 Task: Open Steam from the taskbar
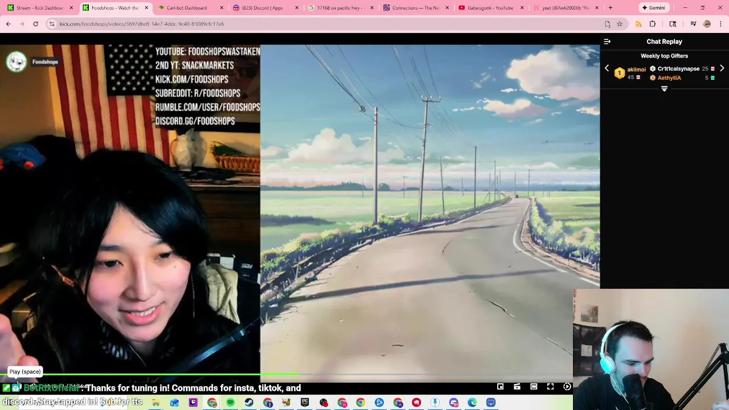tap(249, 403)
